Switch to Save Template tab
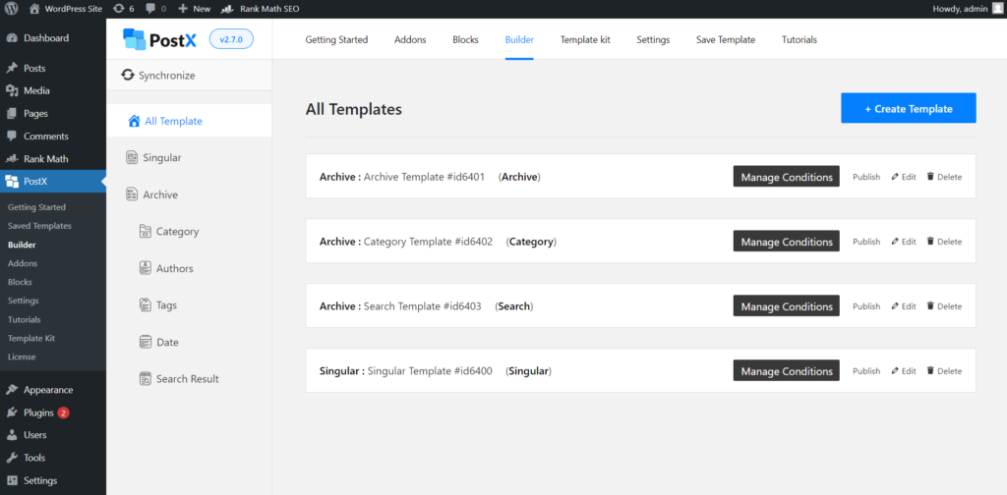The image size is (1007, 495). click(x=726, y=39)
